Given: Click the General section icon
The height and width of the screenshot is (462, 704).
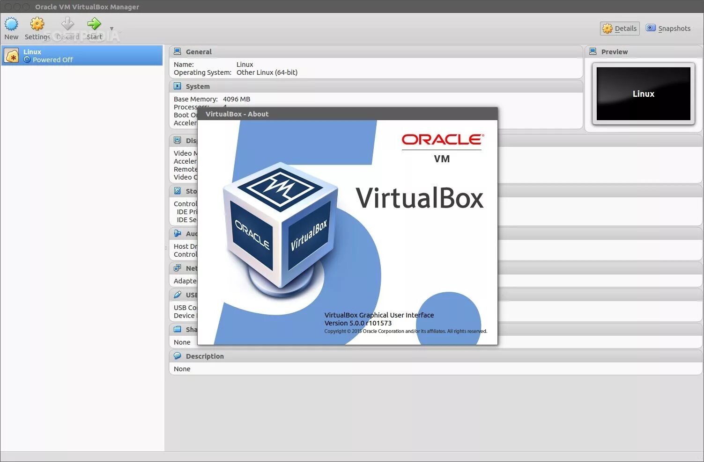Looking at the screenshot, I should (x=178, y=51).
